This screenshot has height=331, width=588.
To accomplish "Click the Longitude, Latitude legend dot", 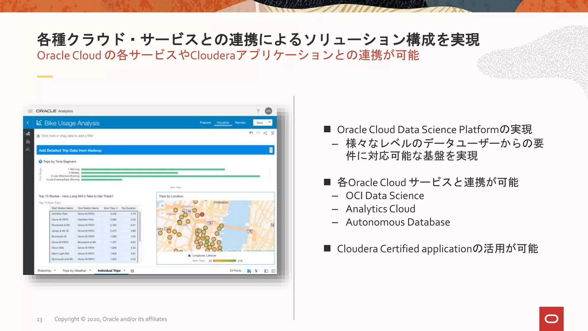I will pos(189,255).
